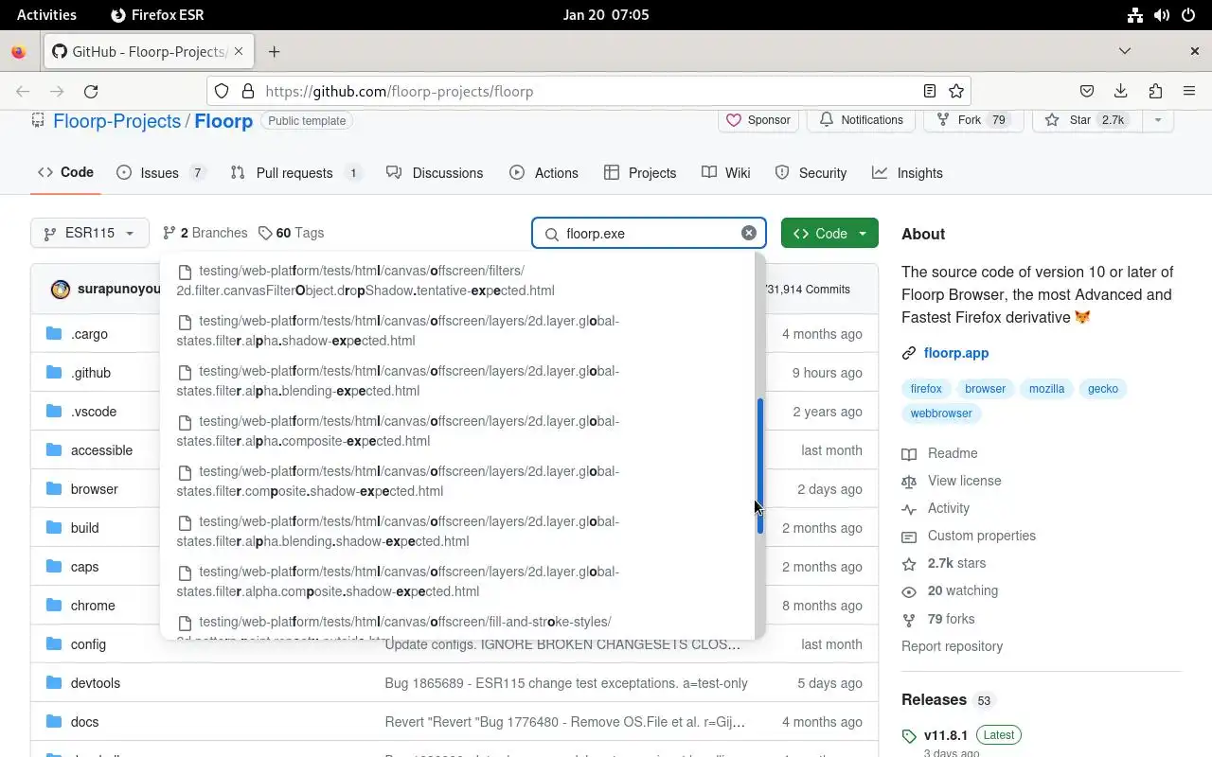Click the search magnifier icon

click(551, 234)
